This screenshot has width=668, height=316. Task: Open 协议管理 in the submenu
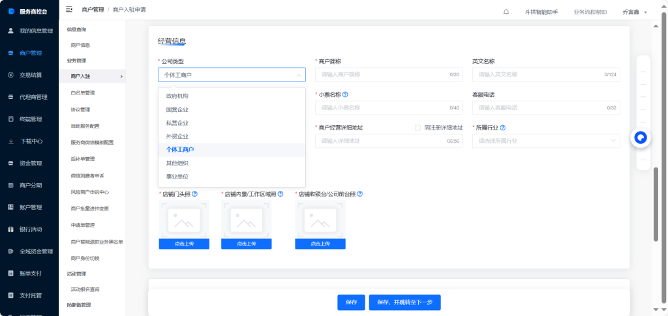pos(80,109)
